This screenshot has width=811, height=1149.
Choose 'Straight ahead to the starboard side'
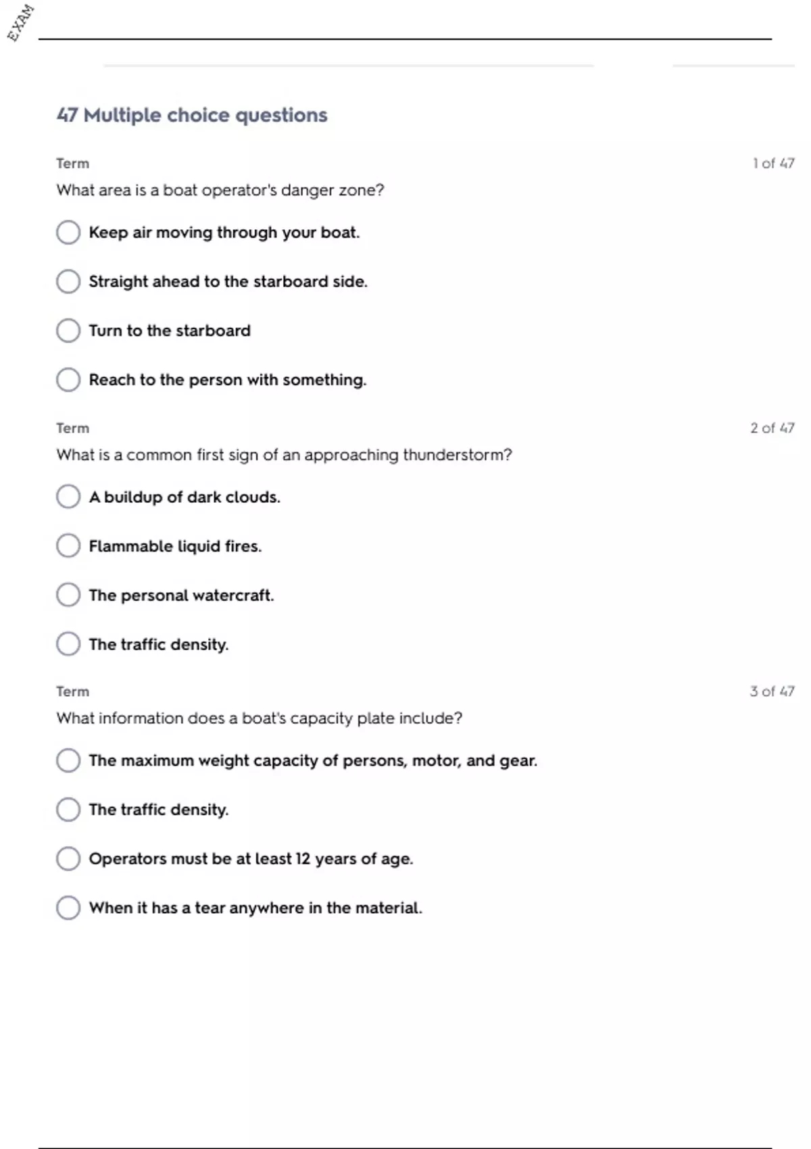(68, 282)
